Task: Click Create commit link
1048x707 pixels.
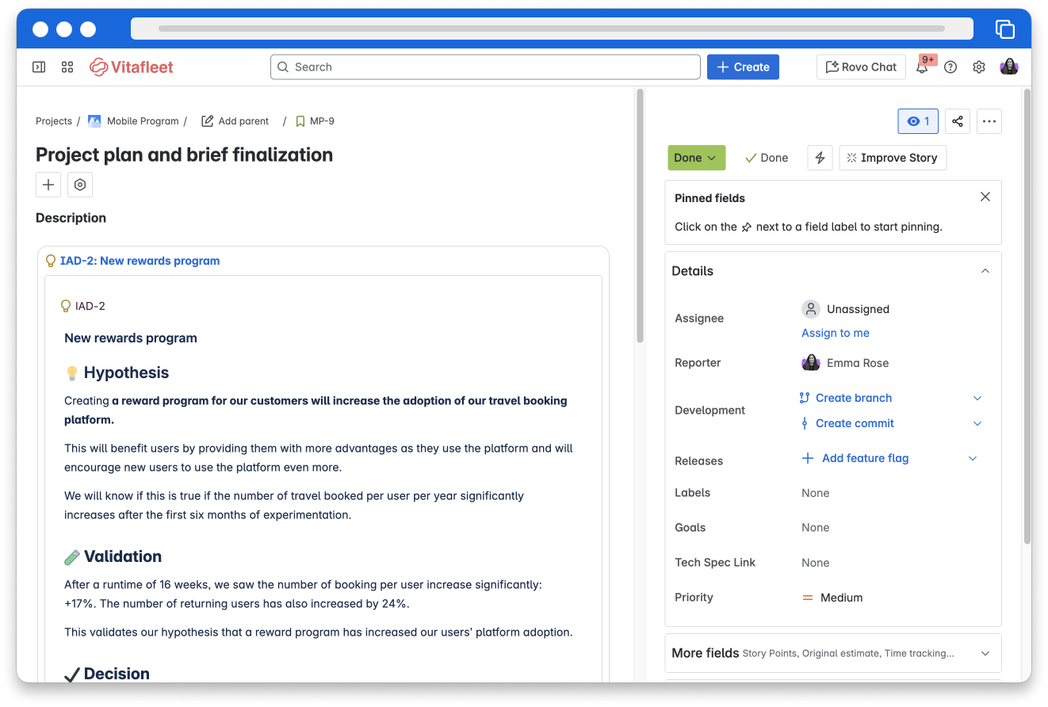Action: (x=855, y=423)
